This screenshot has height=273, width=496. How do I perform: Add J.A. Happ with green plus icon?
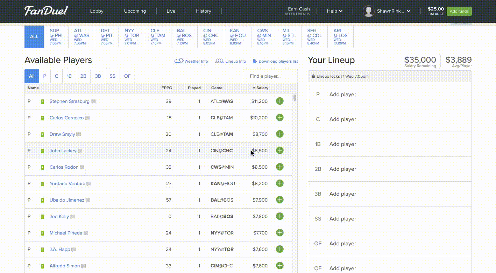[x=280, y=249]
